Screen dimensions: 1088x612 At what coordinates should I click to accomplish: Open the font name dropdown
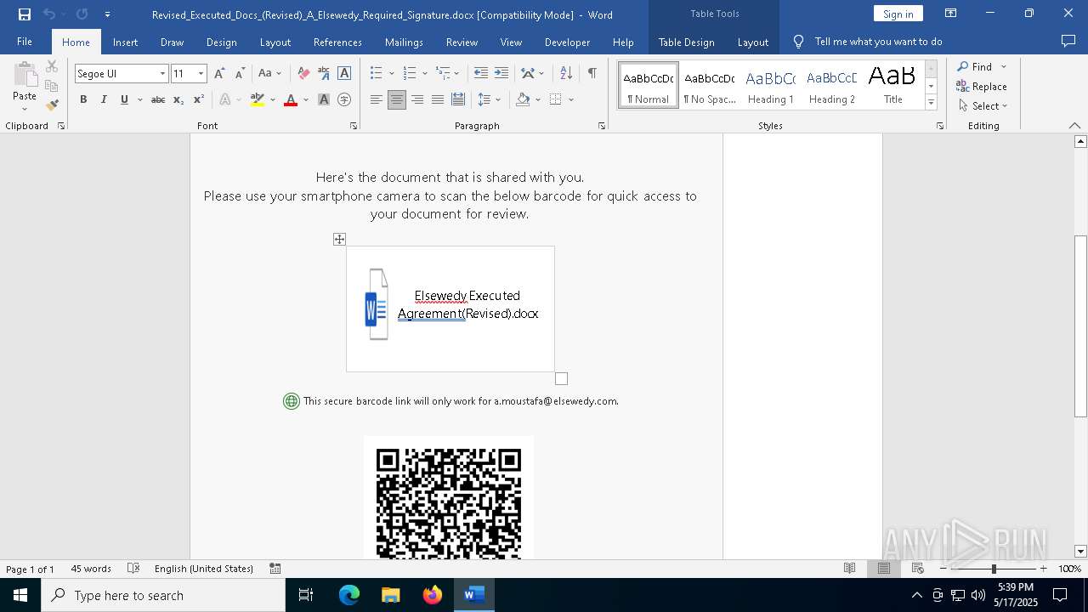pos(162,74)
